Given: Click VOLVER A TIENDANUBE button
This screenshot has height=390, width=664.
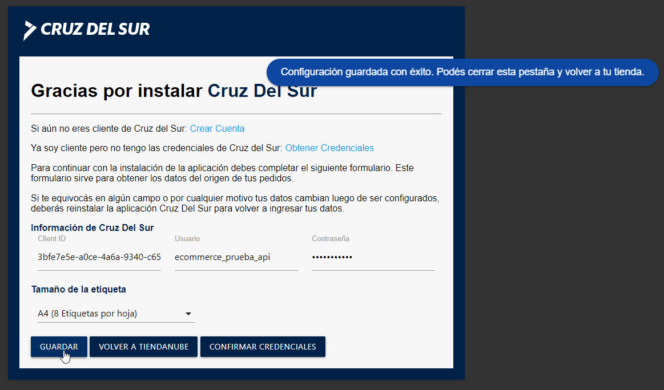Looking at the screenshot, I should [x=143, y=346].
